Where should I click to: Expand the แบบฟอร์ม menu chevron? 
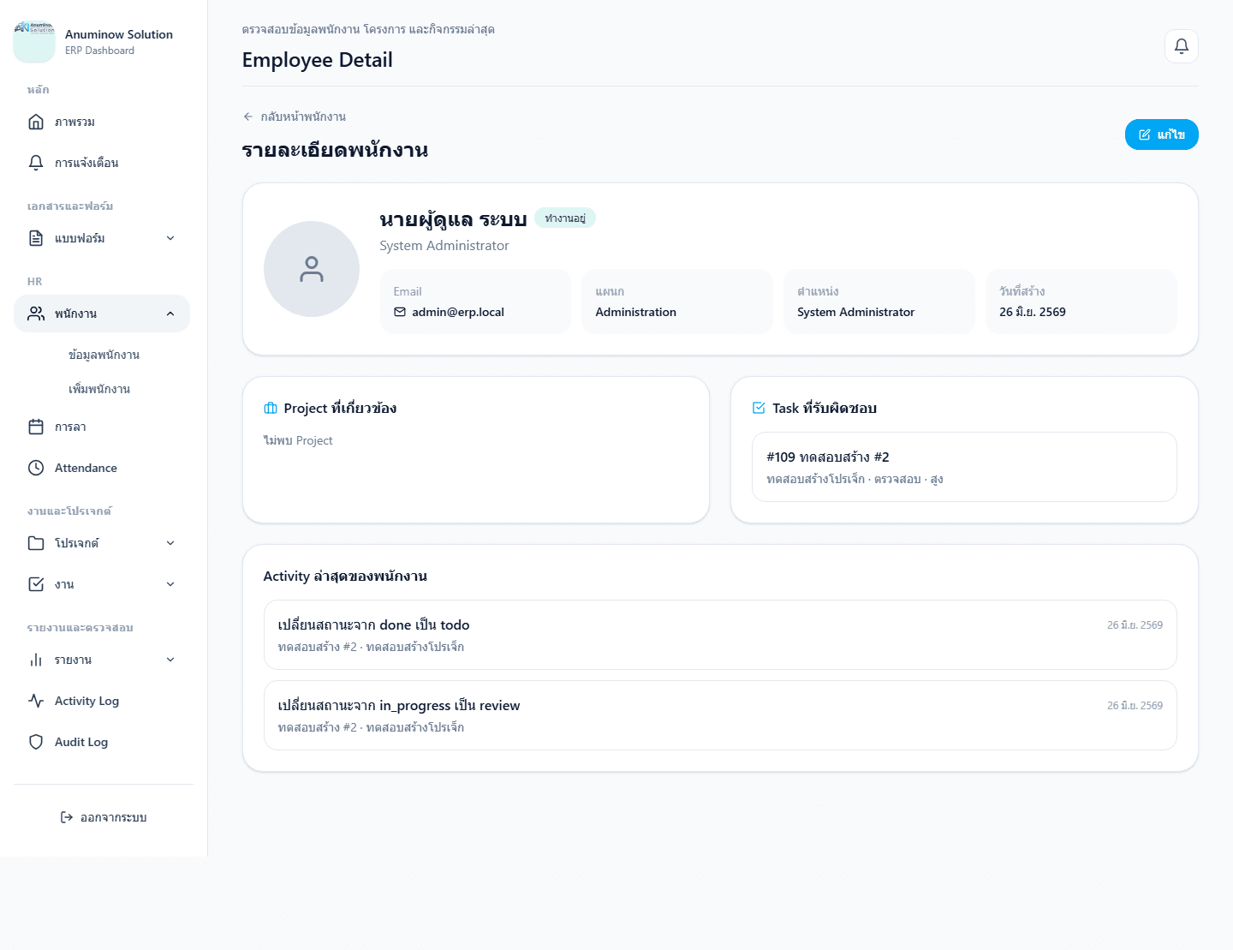(x=170, y=238)
